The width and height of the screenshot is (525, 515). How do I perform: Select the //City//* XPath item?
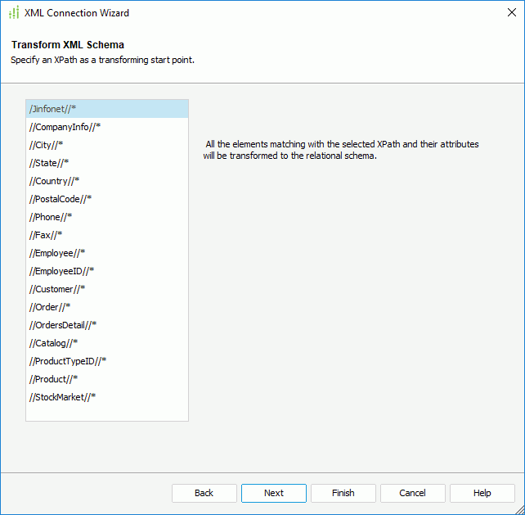coord(47,145)
